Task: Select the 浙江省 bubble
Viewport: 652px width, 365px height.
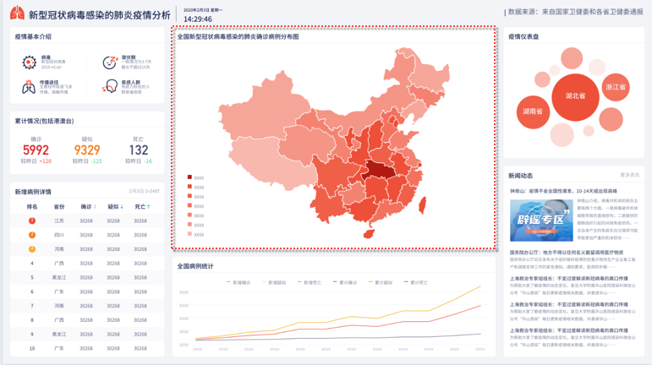Action: pyautogui.click(x=616, y=87)
